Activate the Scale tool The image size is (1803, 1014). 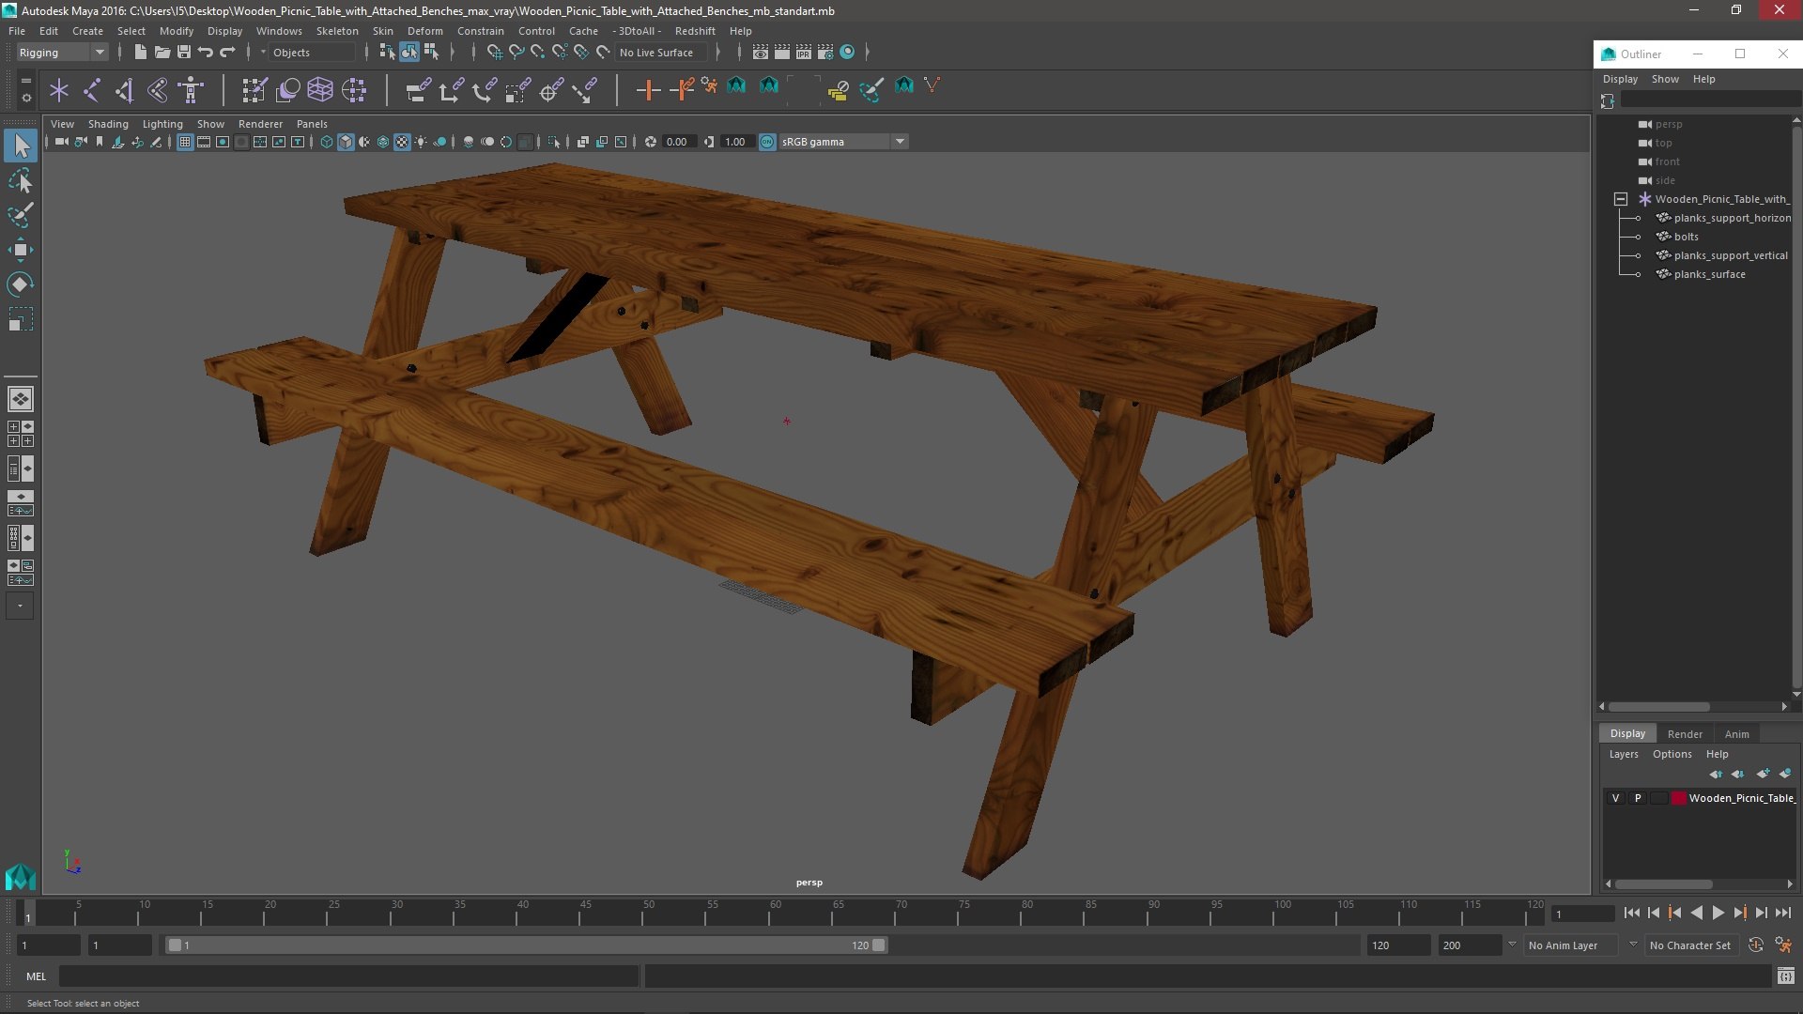(x=21, y=319)
